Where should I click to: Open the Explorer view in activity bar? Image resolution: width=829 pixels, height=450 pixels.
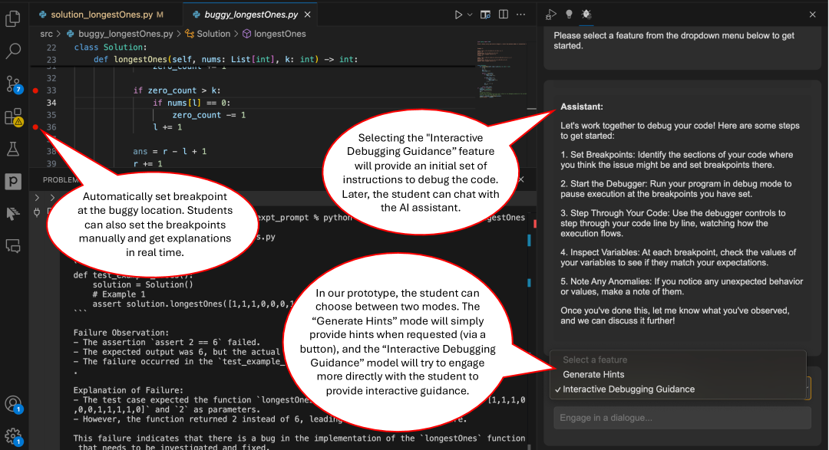point(13,18)
